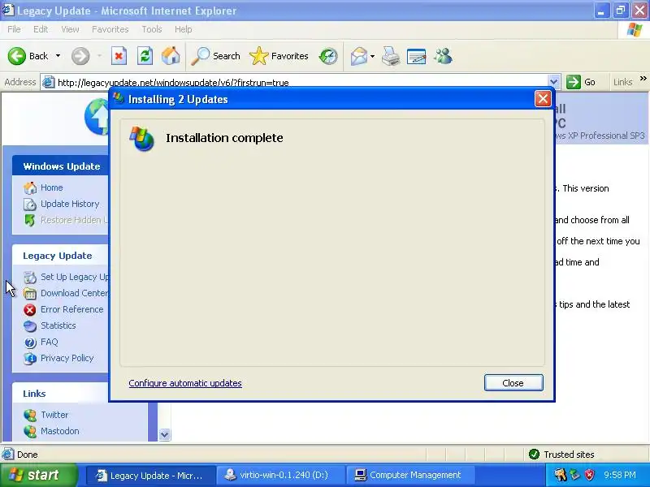Click the Download Center folder icon

point(30,294)
